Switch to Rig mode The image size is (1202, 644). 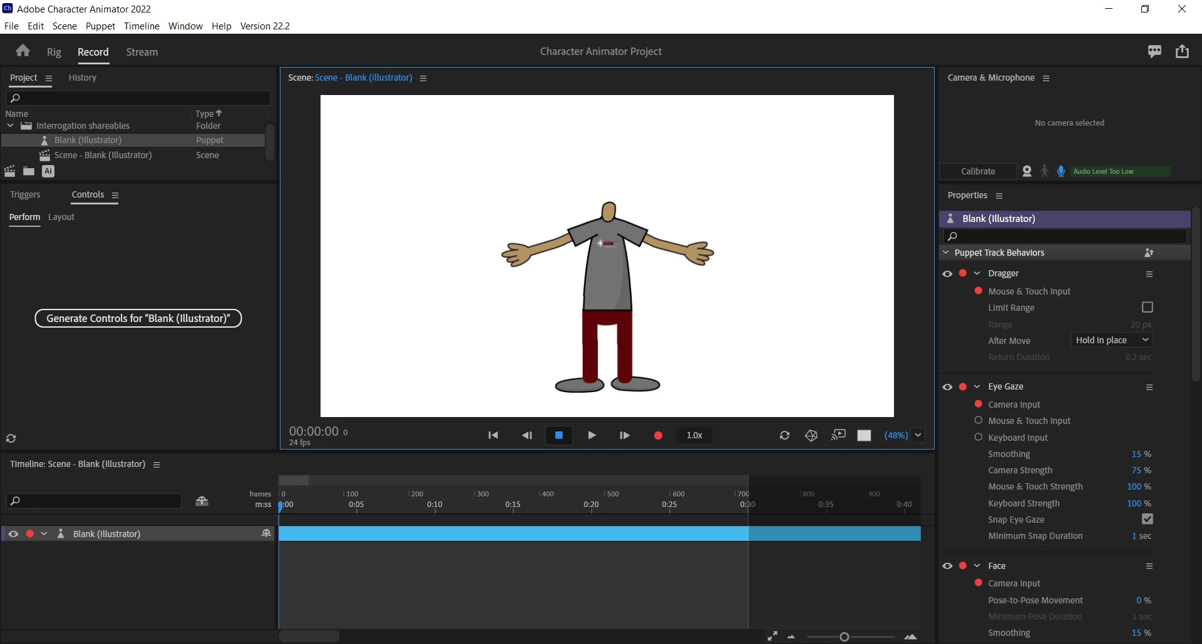(x=54, y=52)
